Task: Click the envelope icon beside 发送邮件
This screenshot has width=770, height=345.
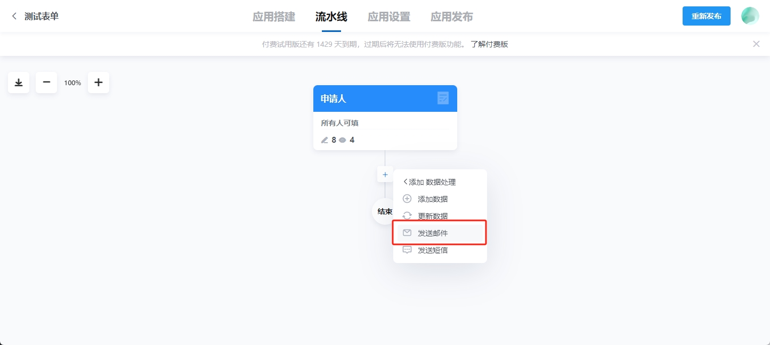Action: tap(407, 233)
